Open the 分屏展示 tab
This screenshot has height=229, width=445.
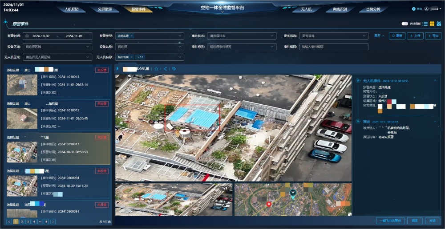click(x=105, y=9)
